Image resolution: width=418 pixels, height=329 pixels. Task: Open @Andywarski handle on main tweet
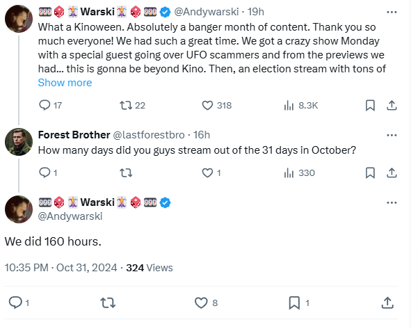(70, 216)
